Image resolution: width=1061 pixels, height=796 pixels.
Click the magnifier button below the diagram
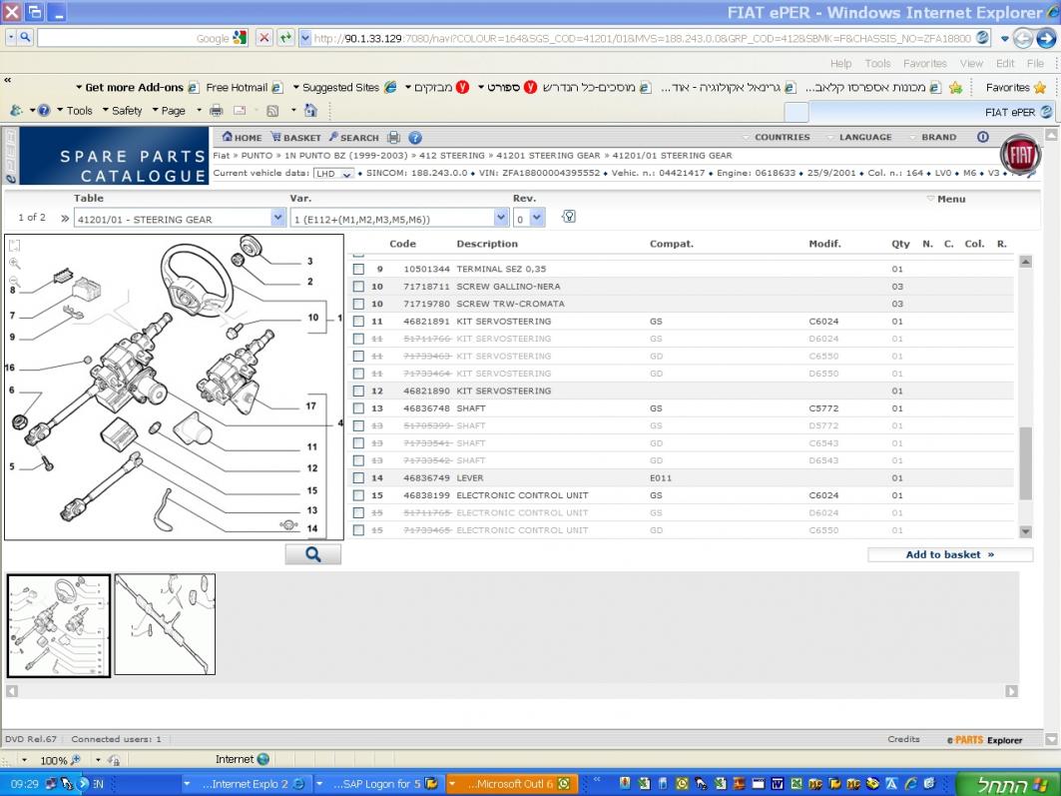[x=312, y=554]
